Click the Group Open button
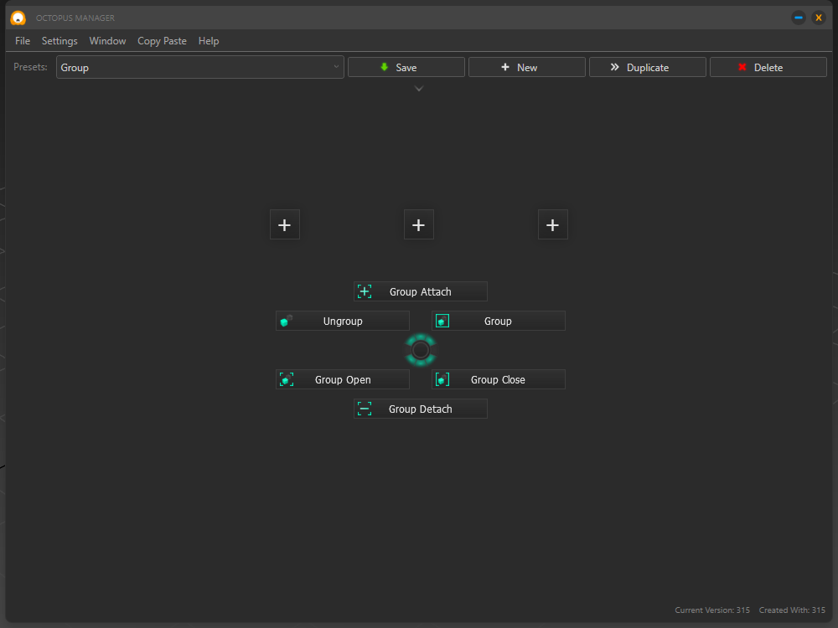The height and width of the screenshot is (628, 838). [343, 379]
